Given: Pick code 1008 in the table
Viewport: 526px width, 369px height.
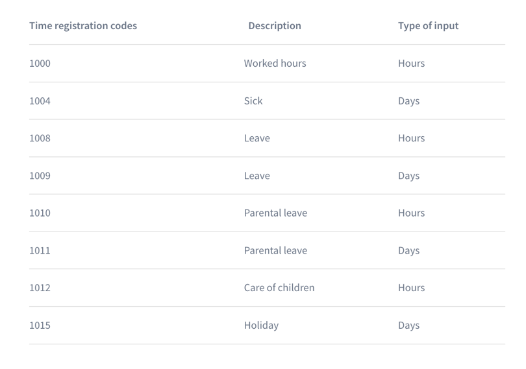Looking at the screenshot, I should [40, 138].
